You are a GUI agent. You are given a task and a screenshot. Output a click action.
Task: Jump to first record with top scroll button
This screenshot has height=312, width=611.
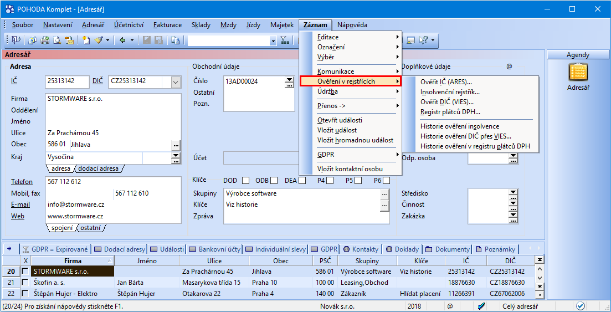(540, 260)
